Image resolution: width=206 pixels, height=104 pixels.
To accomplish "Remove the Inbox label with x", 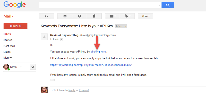I will click(125, 26).
